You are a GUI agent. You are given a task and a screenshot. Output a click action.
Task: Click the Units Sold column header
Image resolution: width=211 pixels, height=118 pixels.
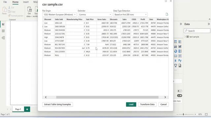pos(60,19)
